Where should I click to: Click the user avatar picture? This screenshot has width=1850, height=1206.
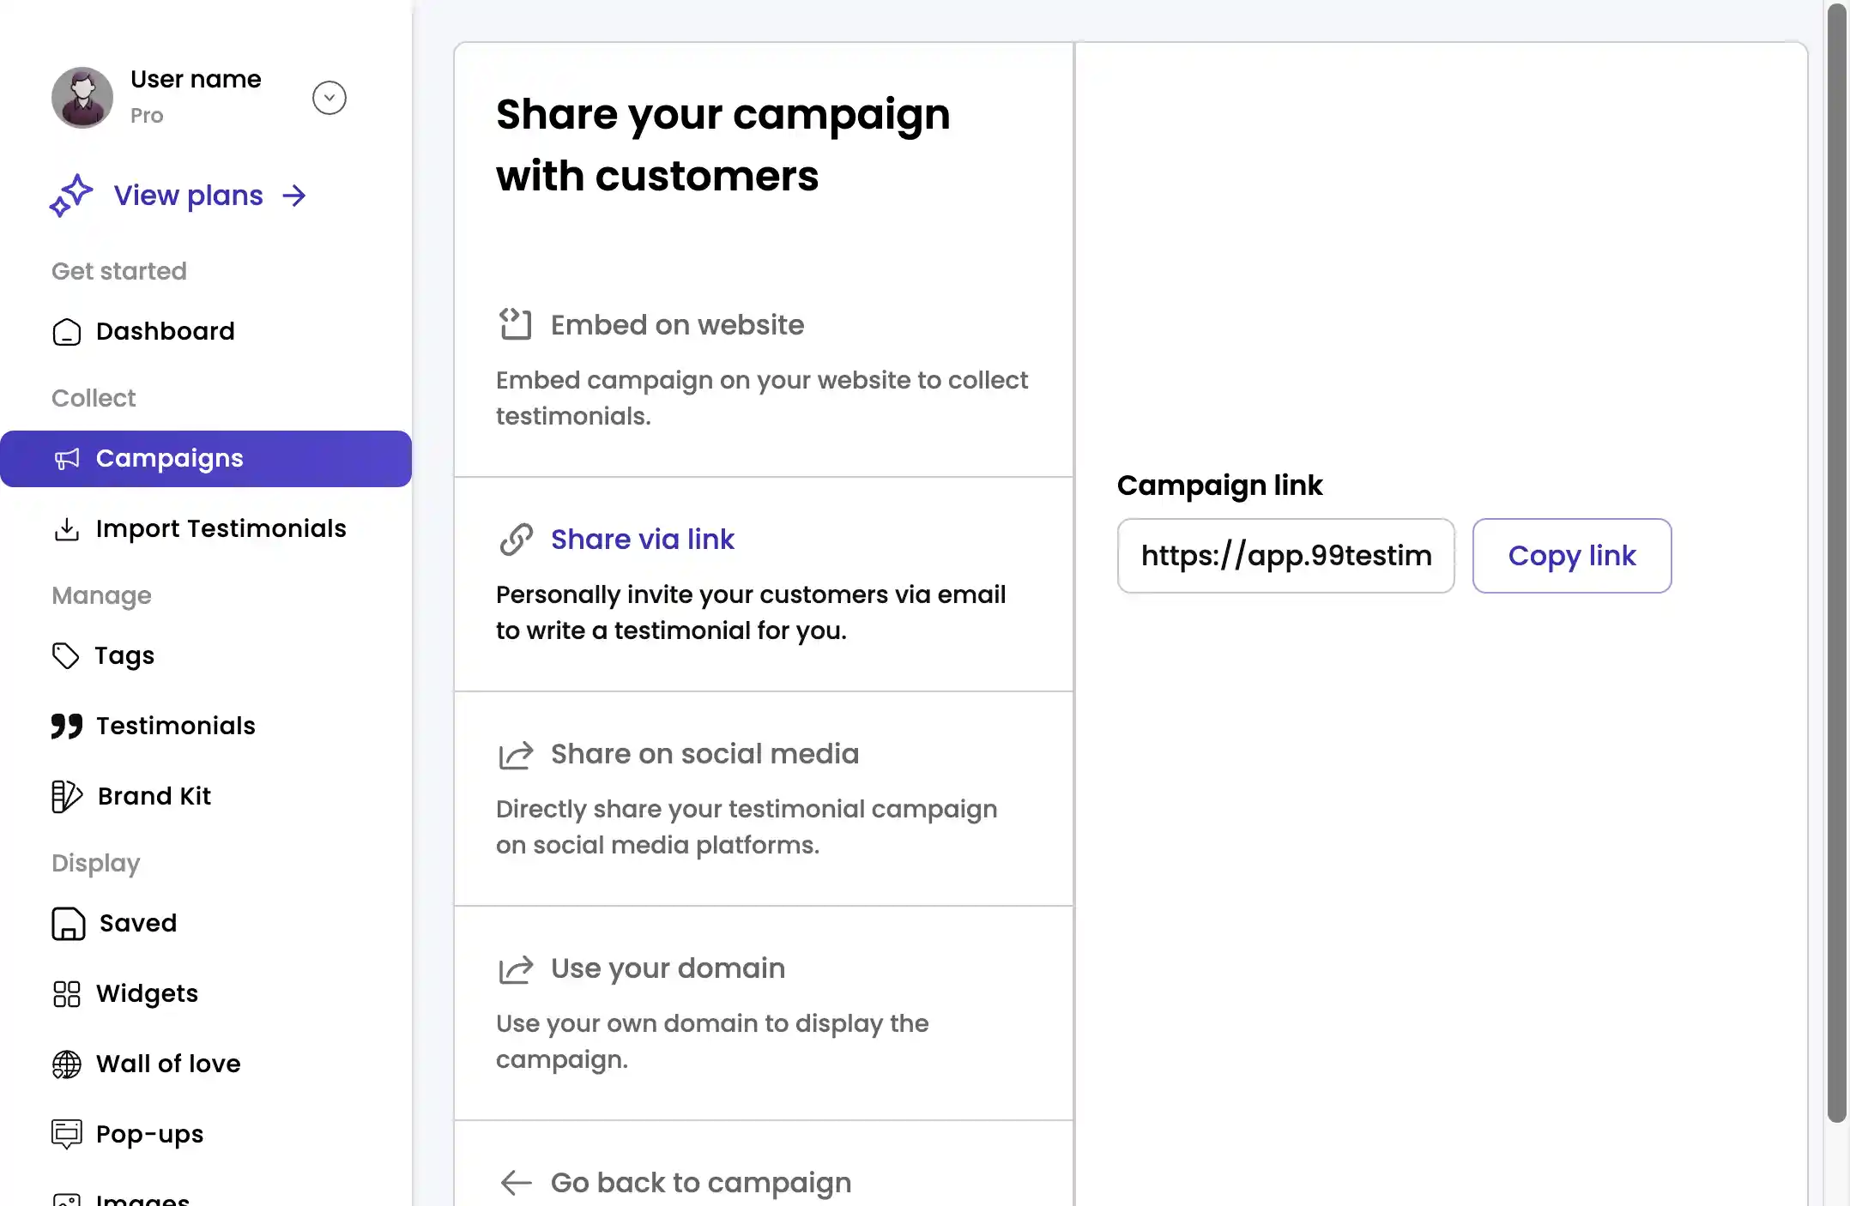click(x=82, y=98)
